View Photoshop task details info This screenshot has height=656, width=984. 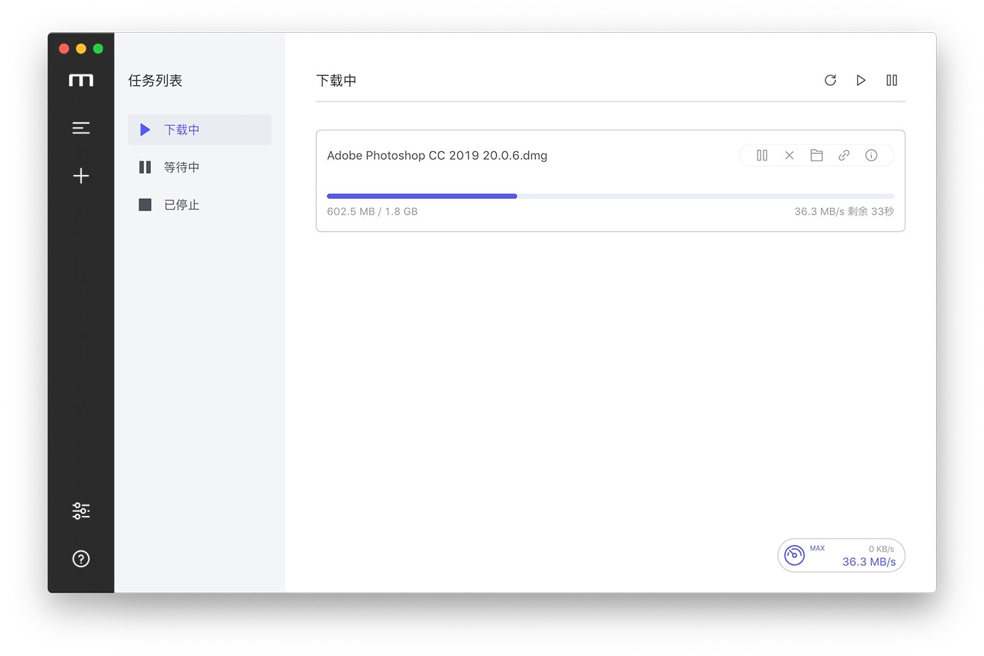871,155
